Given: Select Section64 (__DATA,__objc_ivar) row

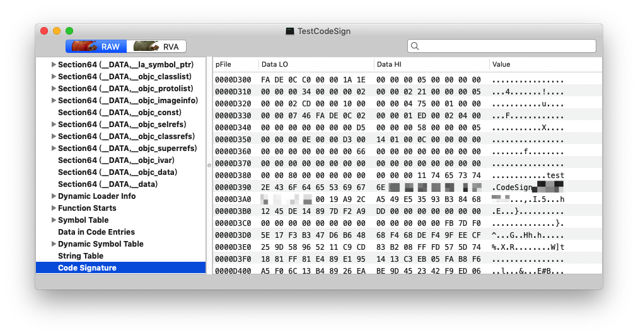Looking at the screenshot, I should pyautogui.click(x=121, y=160).
